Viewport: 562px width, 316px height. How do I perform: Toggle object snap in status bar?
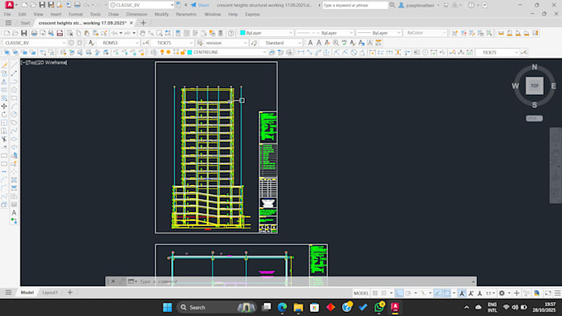(447, 293)
